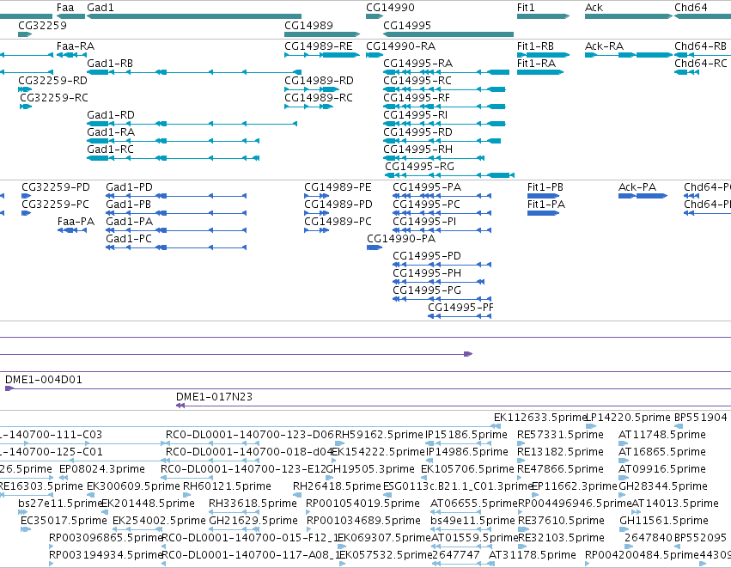This screenshot has height=568, width=731.
Task: Select the Fit1 gene label
Action: 526,8
